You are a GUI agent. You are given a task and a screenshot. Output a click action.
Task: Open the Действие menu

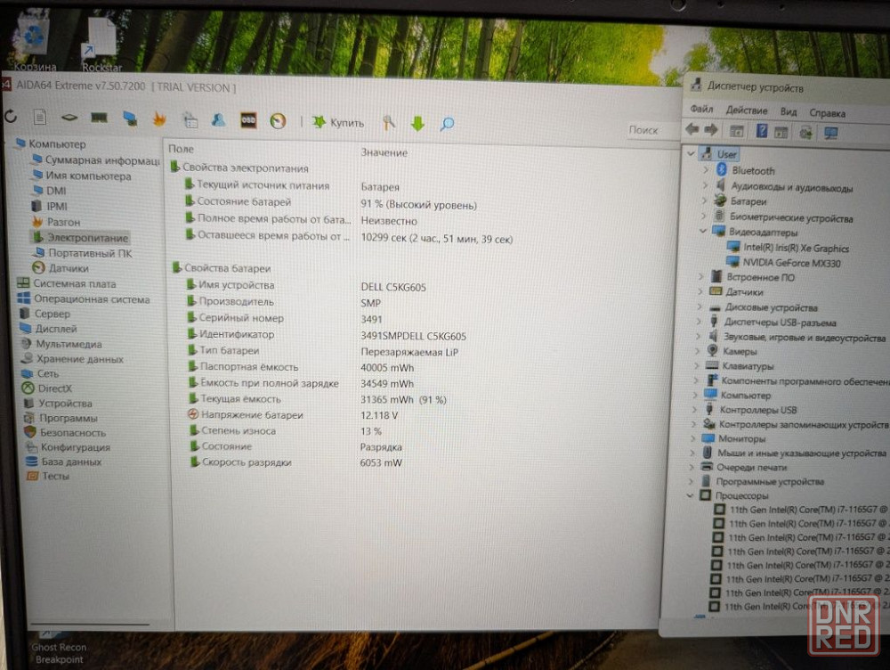(x=747, y=110)
